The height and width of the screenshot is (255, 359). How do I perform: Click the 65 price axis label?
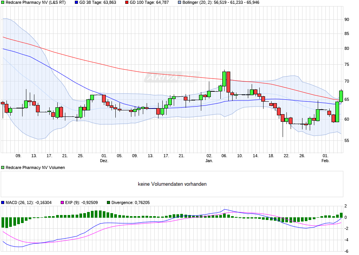[x=347, y=99]
